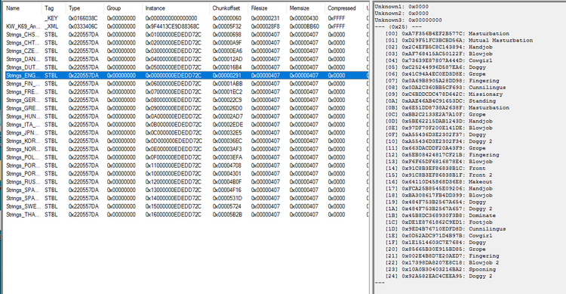The image size is (566, 294).
Task: Pick the Strings_HUN... resource
Action: click(186, 116)
